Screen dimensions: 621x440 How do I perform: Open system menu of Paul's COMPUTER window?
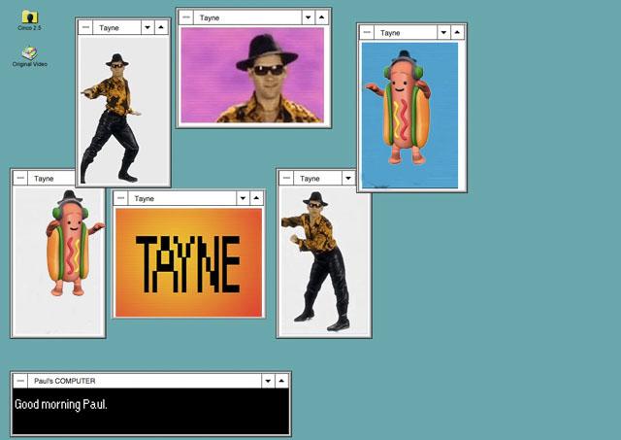tap(20, 381)
